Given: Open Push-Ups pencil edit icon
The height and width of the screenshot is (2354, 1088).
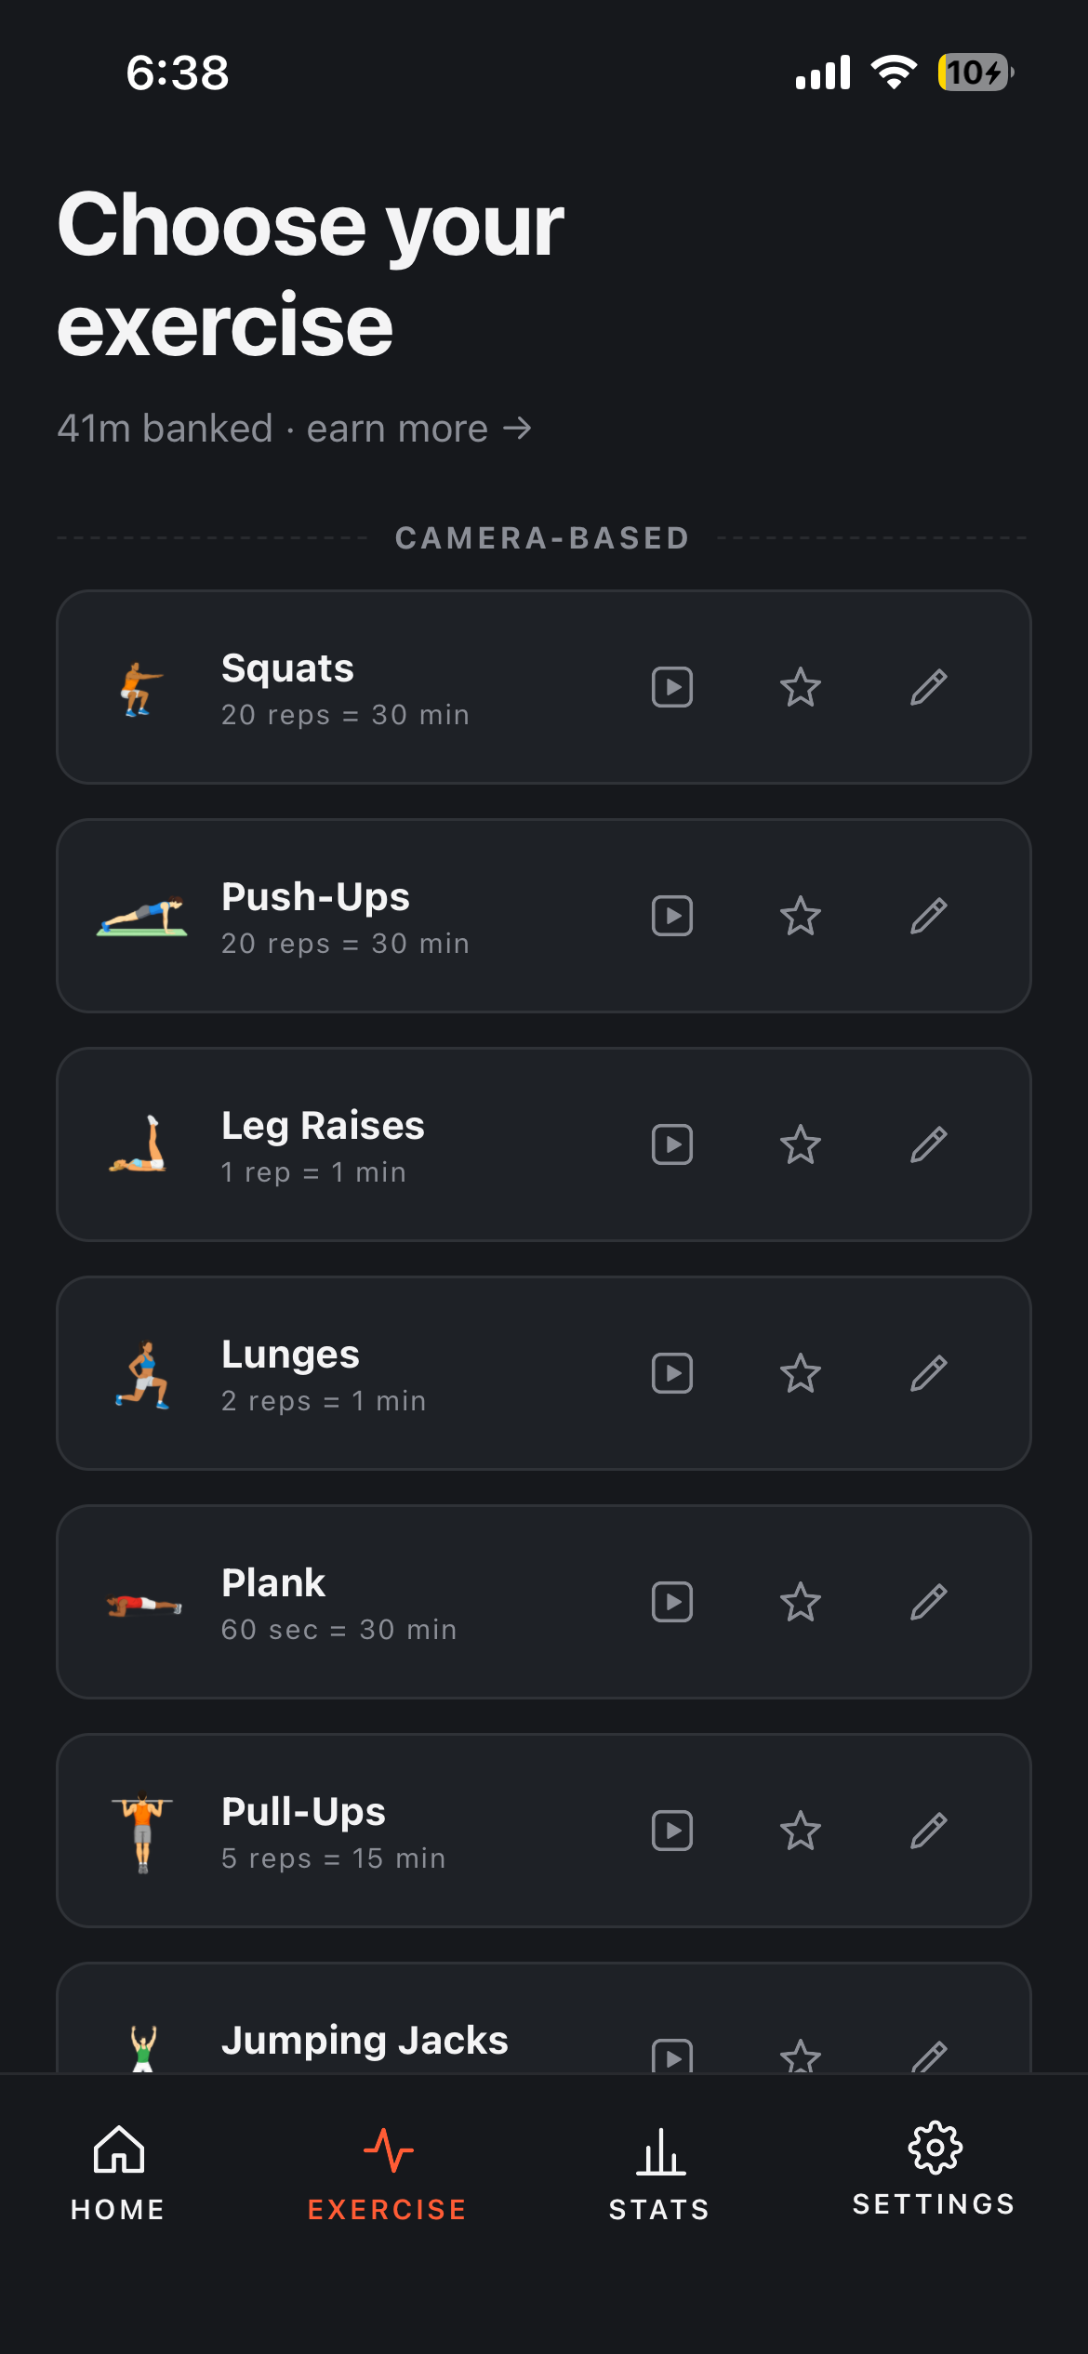Looking at the screenshot, I should pos(928,916).
